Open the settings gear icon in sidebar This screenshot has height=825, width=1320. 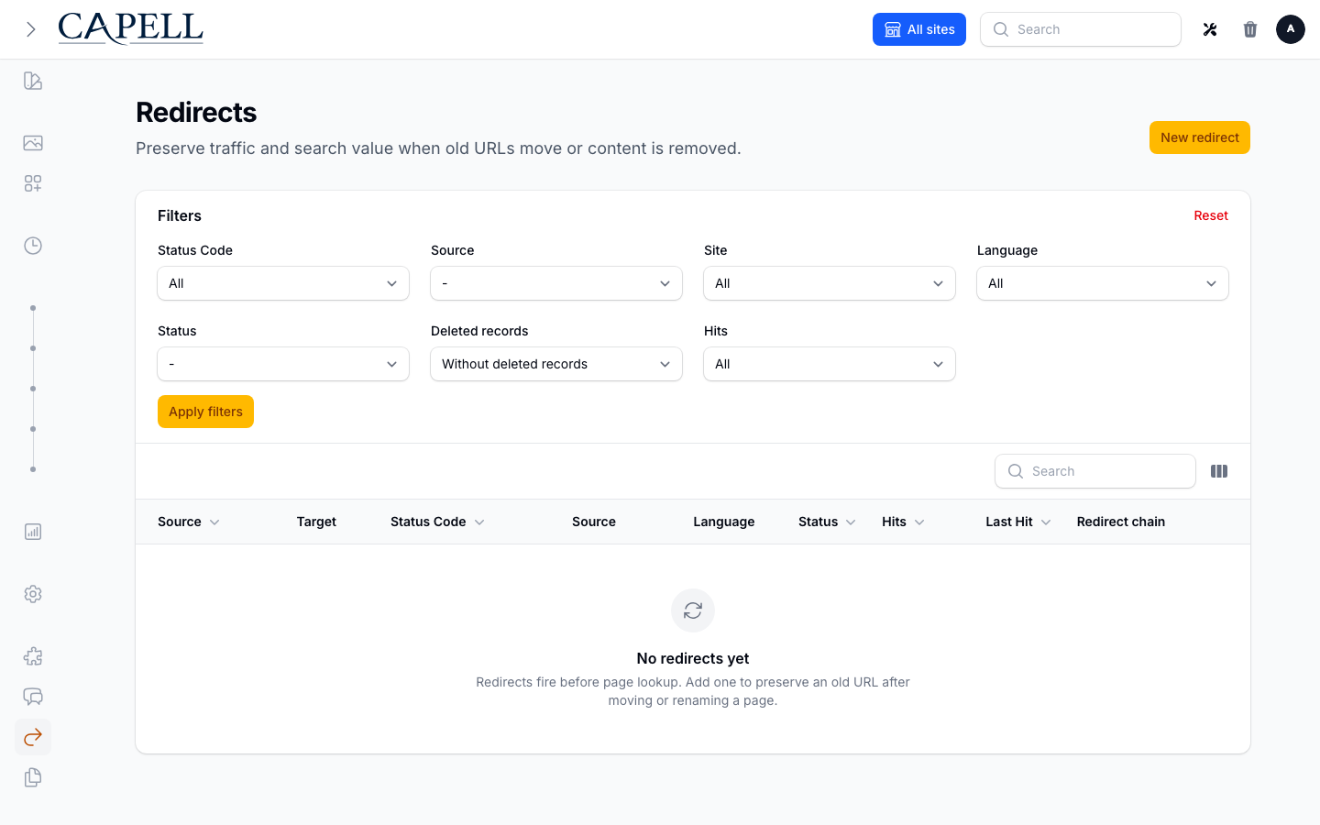pyautogui.click(x=33, y=594)
